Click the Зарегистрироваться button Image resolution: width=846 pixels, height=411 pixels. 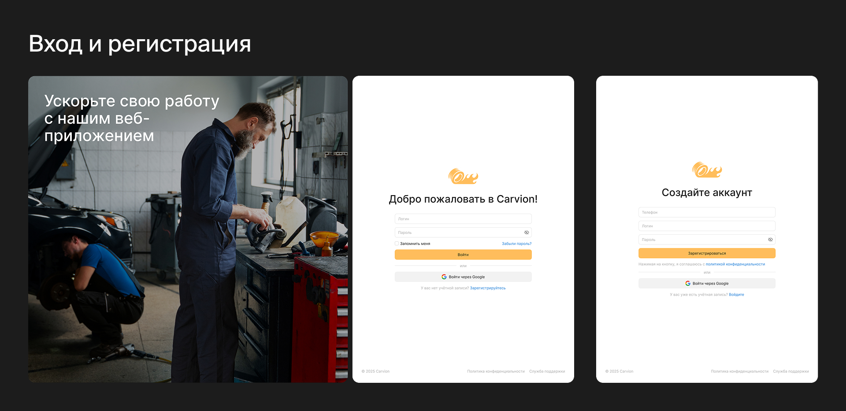707,253
